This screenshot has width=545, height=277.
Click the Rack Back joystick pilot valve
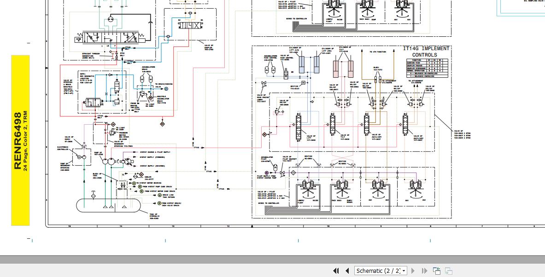(x=339, y=186)
